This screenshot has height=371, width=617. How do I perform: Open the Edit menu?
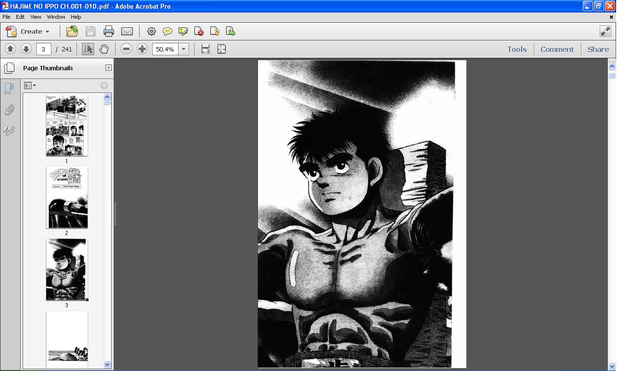point(20,17)
